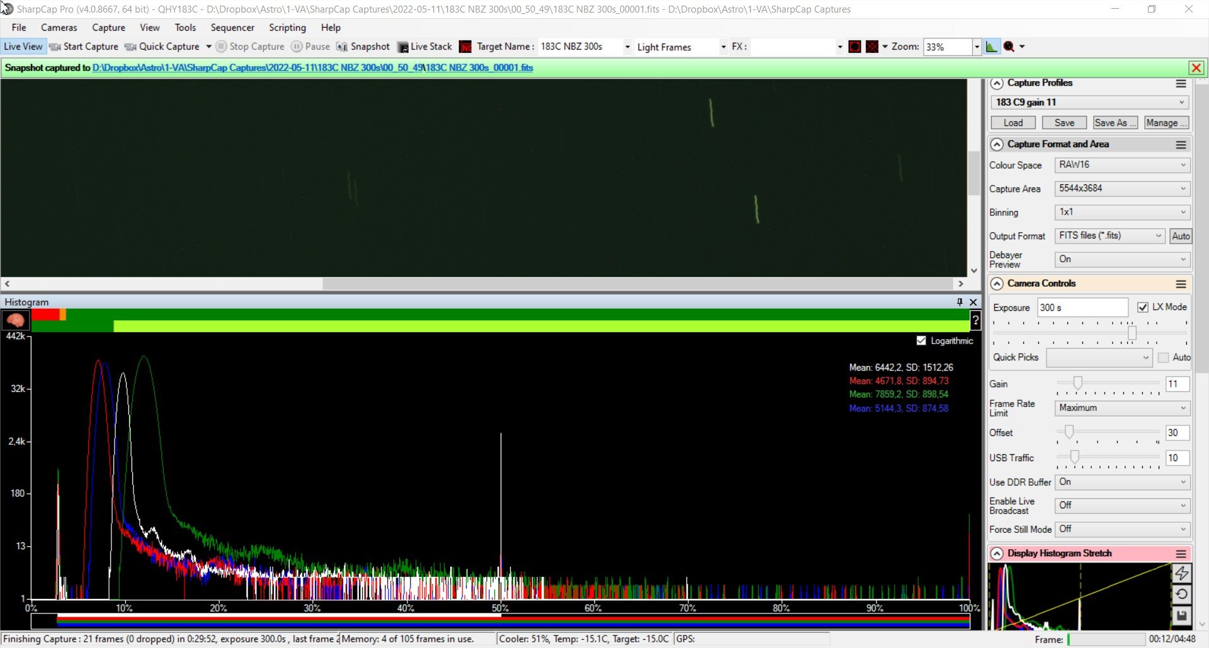Screen dimensions: 1209x648
Task: Open the Scripting menu
Action: [287, 28]
